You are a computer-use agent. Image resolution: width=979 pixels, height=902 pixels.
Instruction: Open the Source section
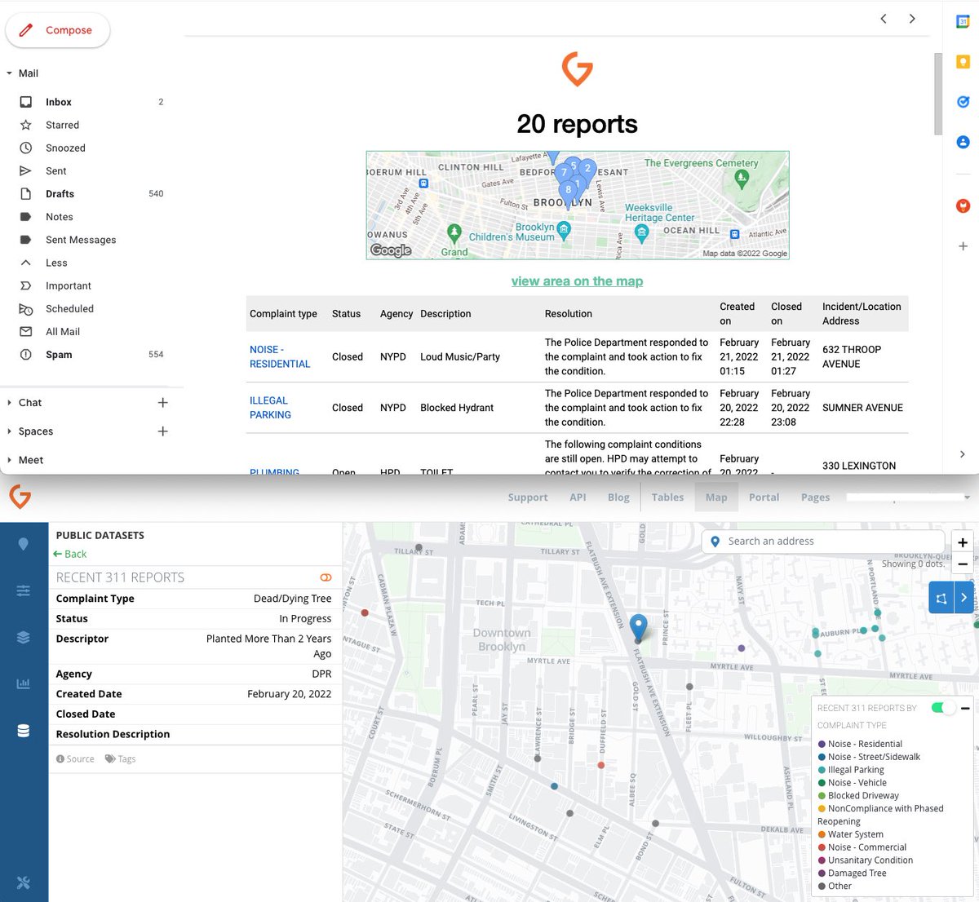[x=75, y=759]
